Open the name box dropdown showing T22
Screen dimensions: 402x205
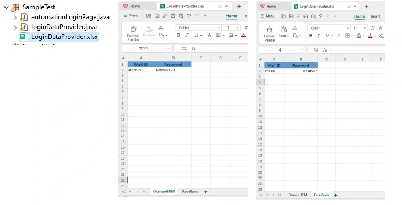pos(168,49)
